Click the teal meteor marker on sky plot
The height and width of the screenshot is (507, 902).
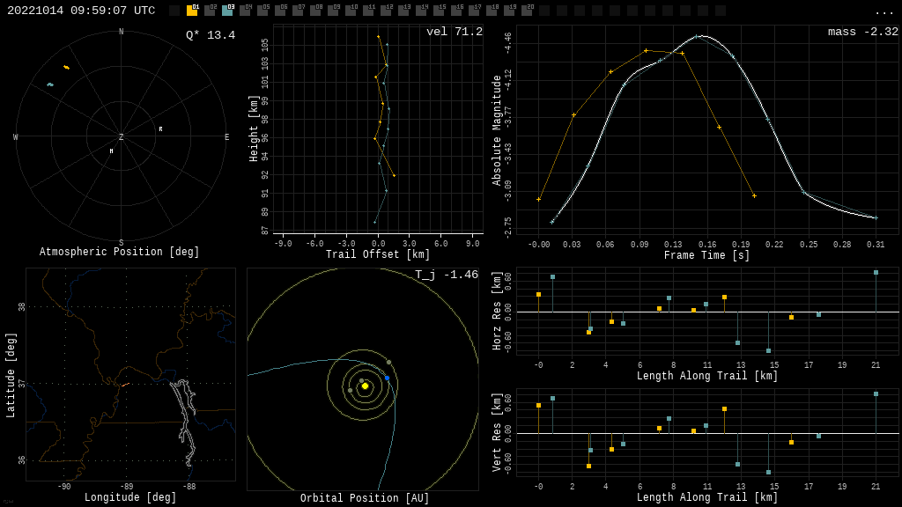(x=50, y=84)
